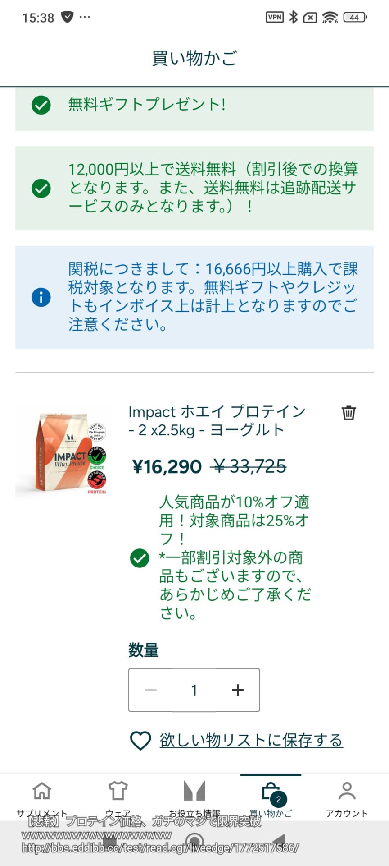This screenshot has height=866, width=389.
Task: Delete the Impact whey protein item
Action: click(x=348, y=413)
